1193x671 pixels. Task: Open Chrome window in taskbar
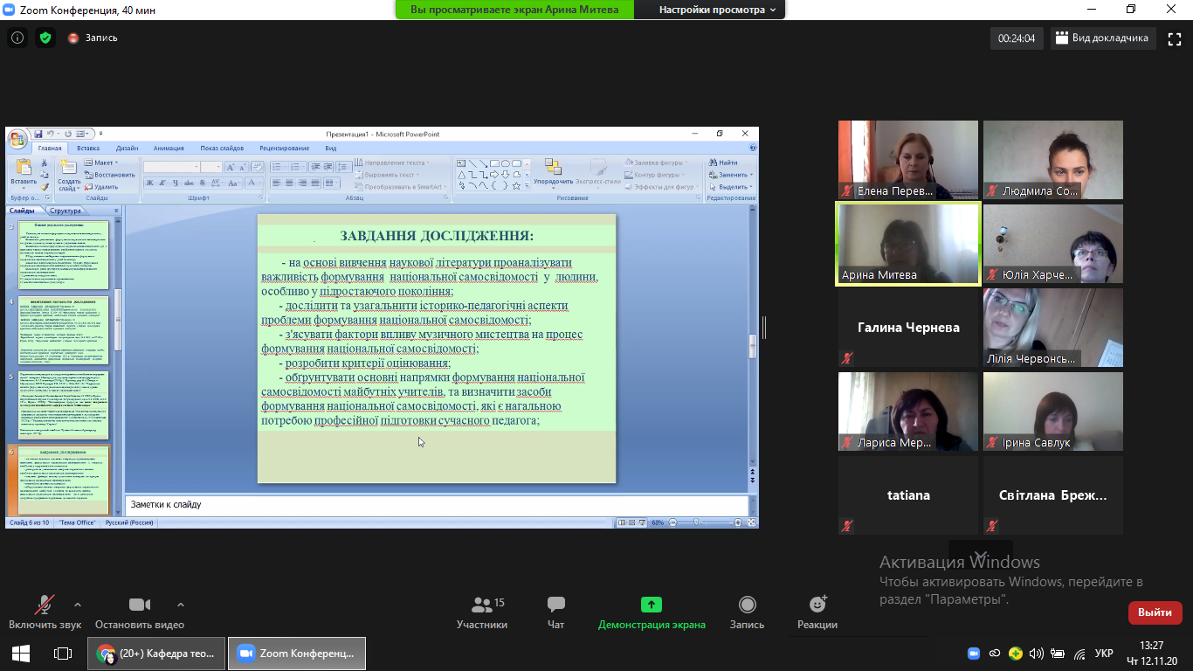(156, 653)
